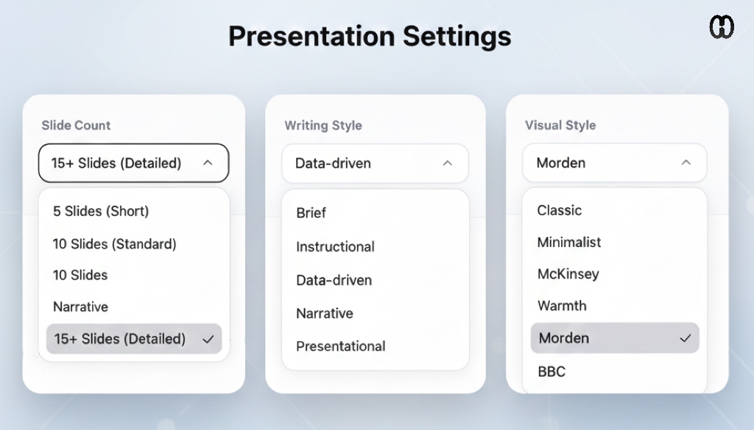Select the Instructional writing style
The image size is (754, 430).
335,247
